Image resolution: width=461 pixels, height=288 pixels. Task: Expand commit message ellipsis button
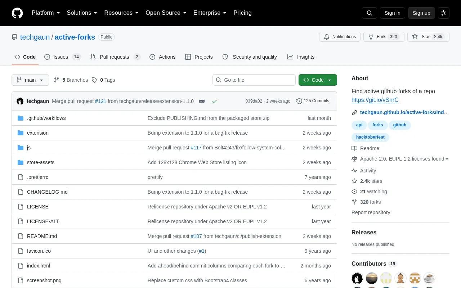click(202, 101)
